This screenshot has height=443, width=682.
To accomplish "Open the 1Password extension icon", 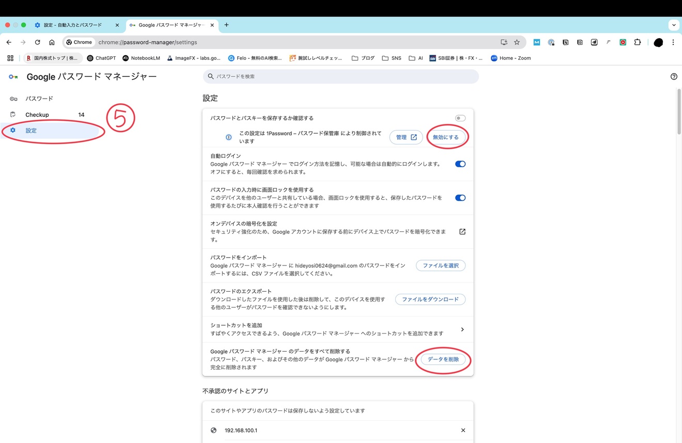I will point(551,42).
